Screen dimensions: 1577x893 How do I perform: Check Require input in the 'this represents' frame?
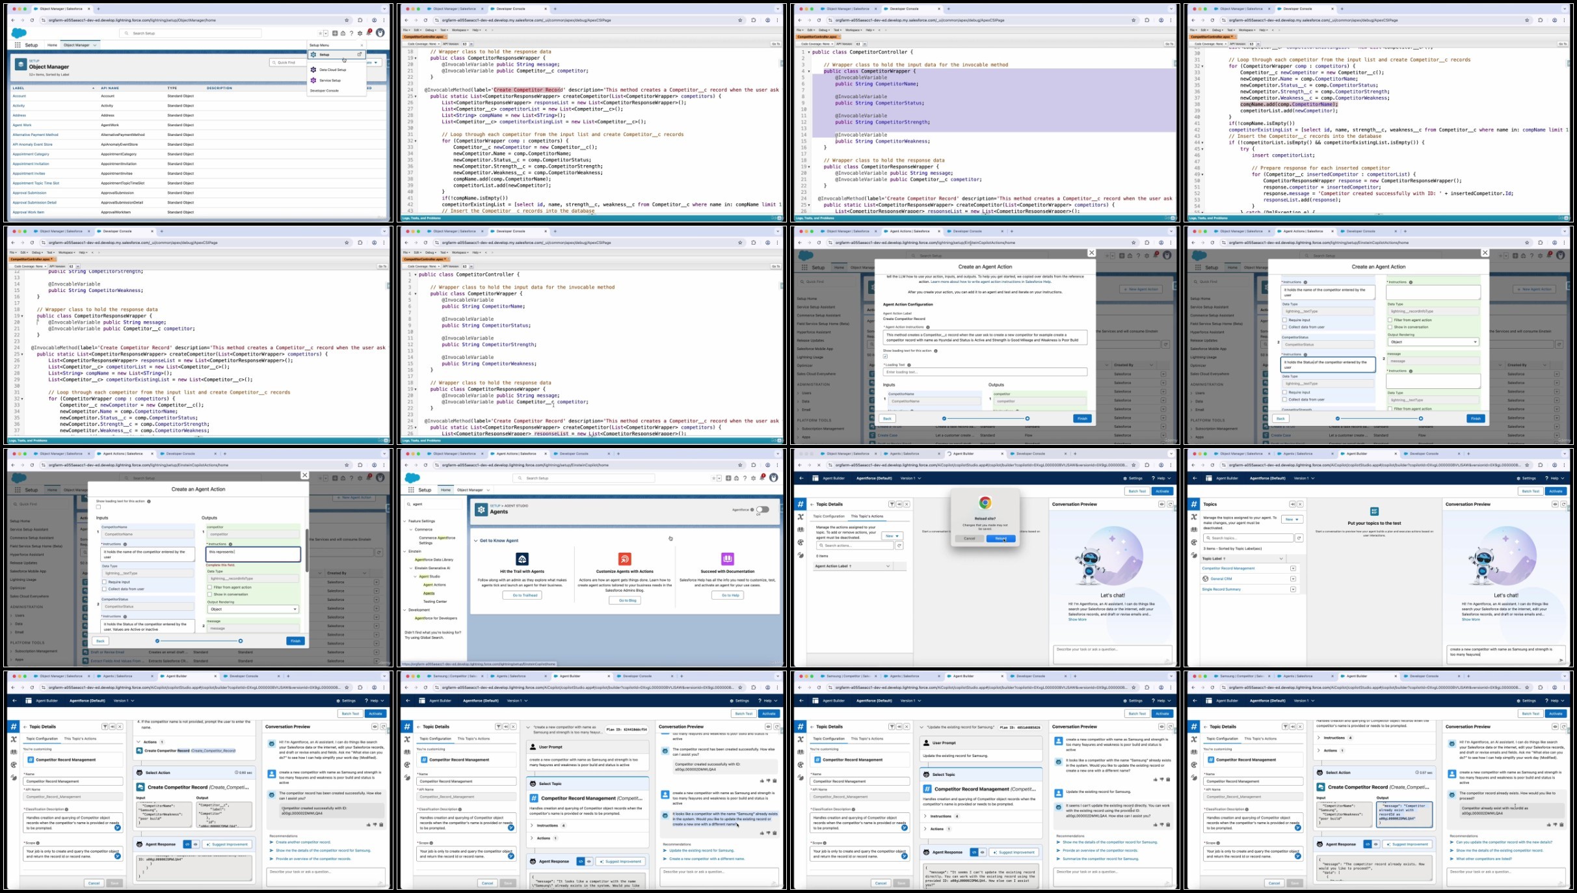(x=104, y=582)
